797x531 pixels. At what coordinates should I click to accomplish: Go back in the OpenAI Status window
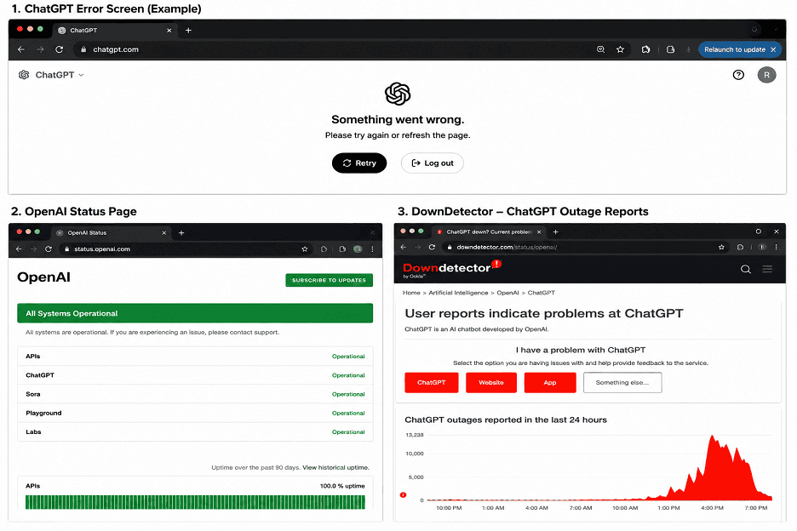pos(19,249)
